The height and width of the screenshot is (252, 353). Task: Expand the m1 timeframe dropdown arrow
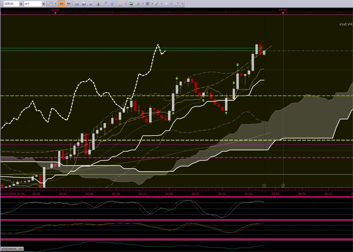point(44,4)
